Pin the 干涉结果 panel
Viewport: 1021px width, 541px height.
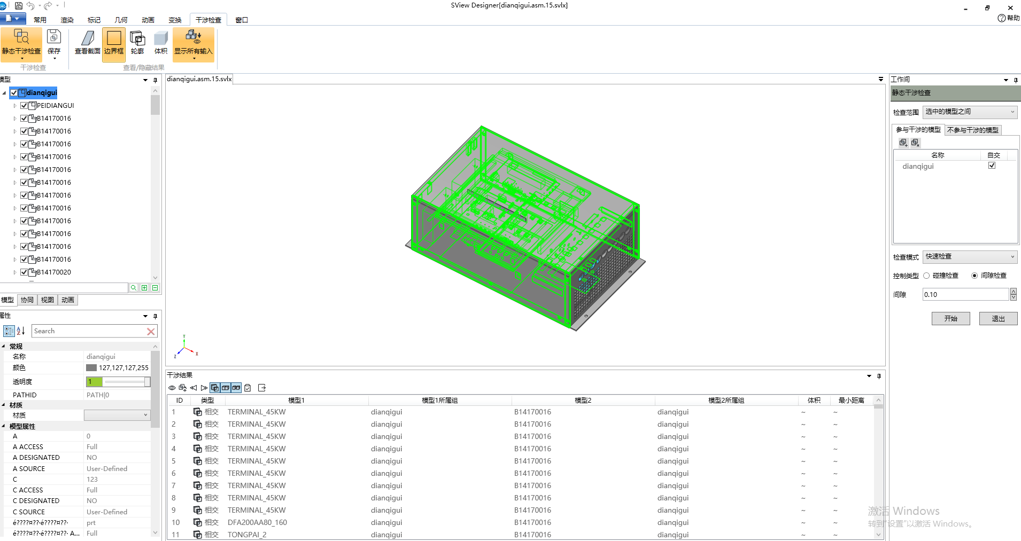click(x=879, y=376)
